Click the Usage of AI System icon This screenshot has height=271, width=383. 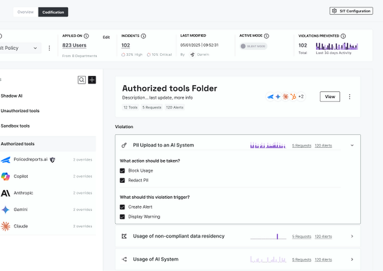pos(124,259)
